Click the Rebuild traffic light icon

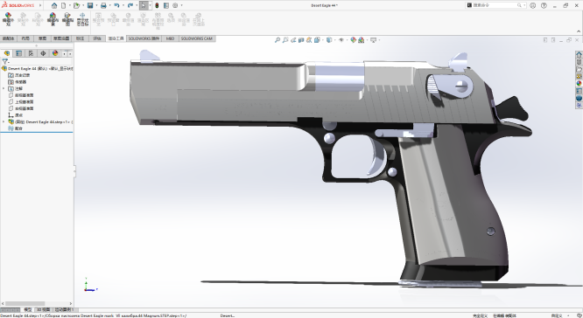click(x=157, y=5)
